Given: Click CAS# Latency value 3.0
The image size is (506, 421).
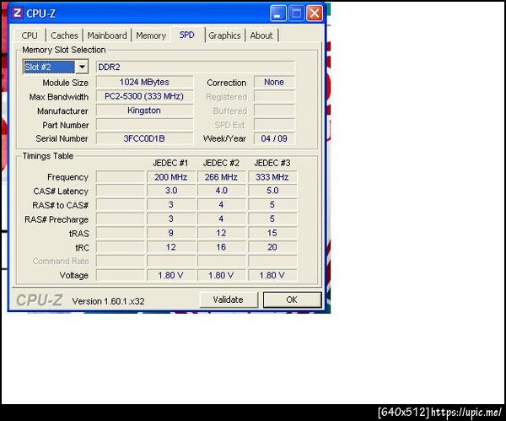Looking at the screenshot, I should pos(171,191).
